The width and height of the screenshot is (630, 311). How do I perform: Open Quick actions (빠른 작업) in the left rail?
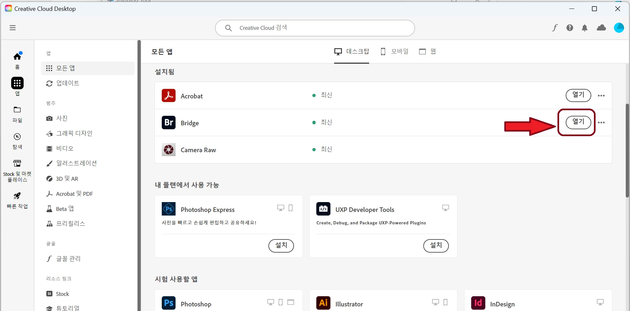point(17,201)
